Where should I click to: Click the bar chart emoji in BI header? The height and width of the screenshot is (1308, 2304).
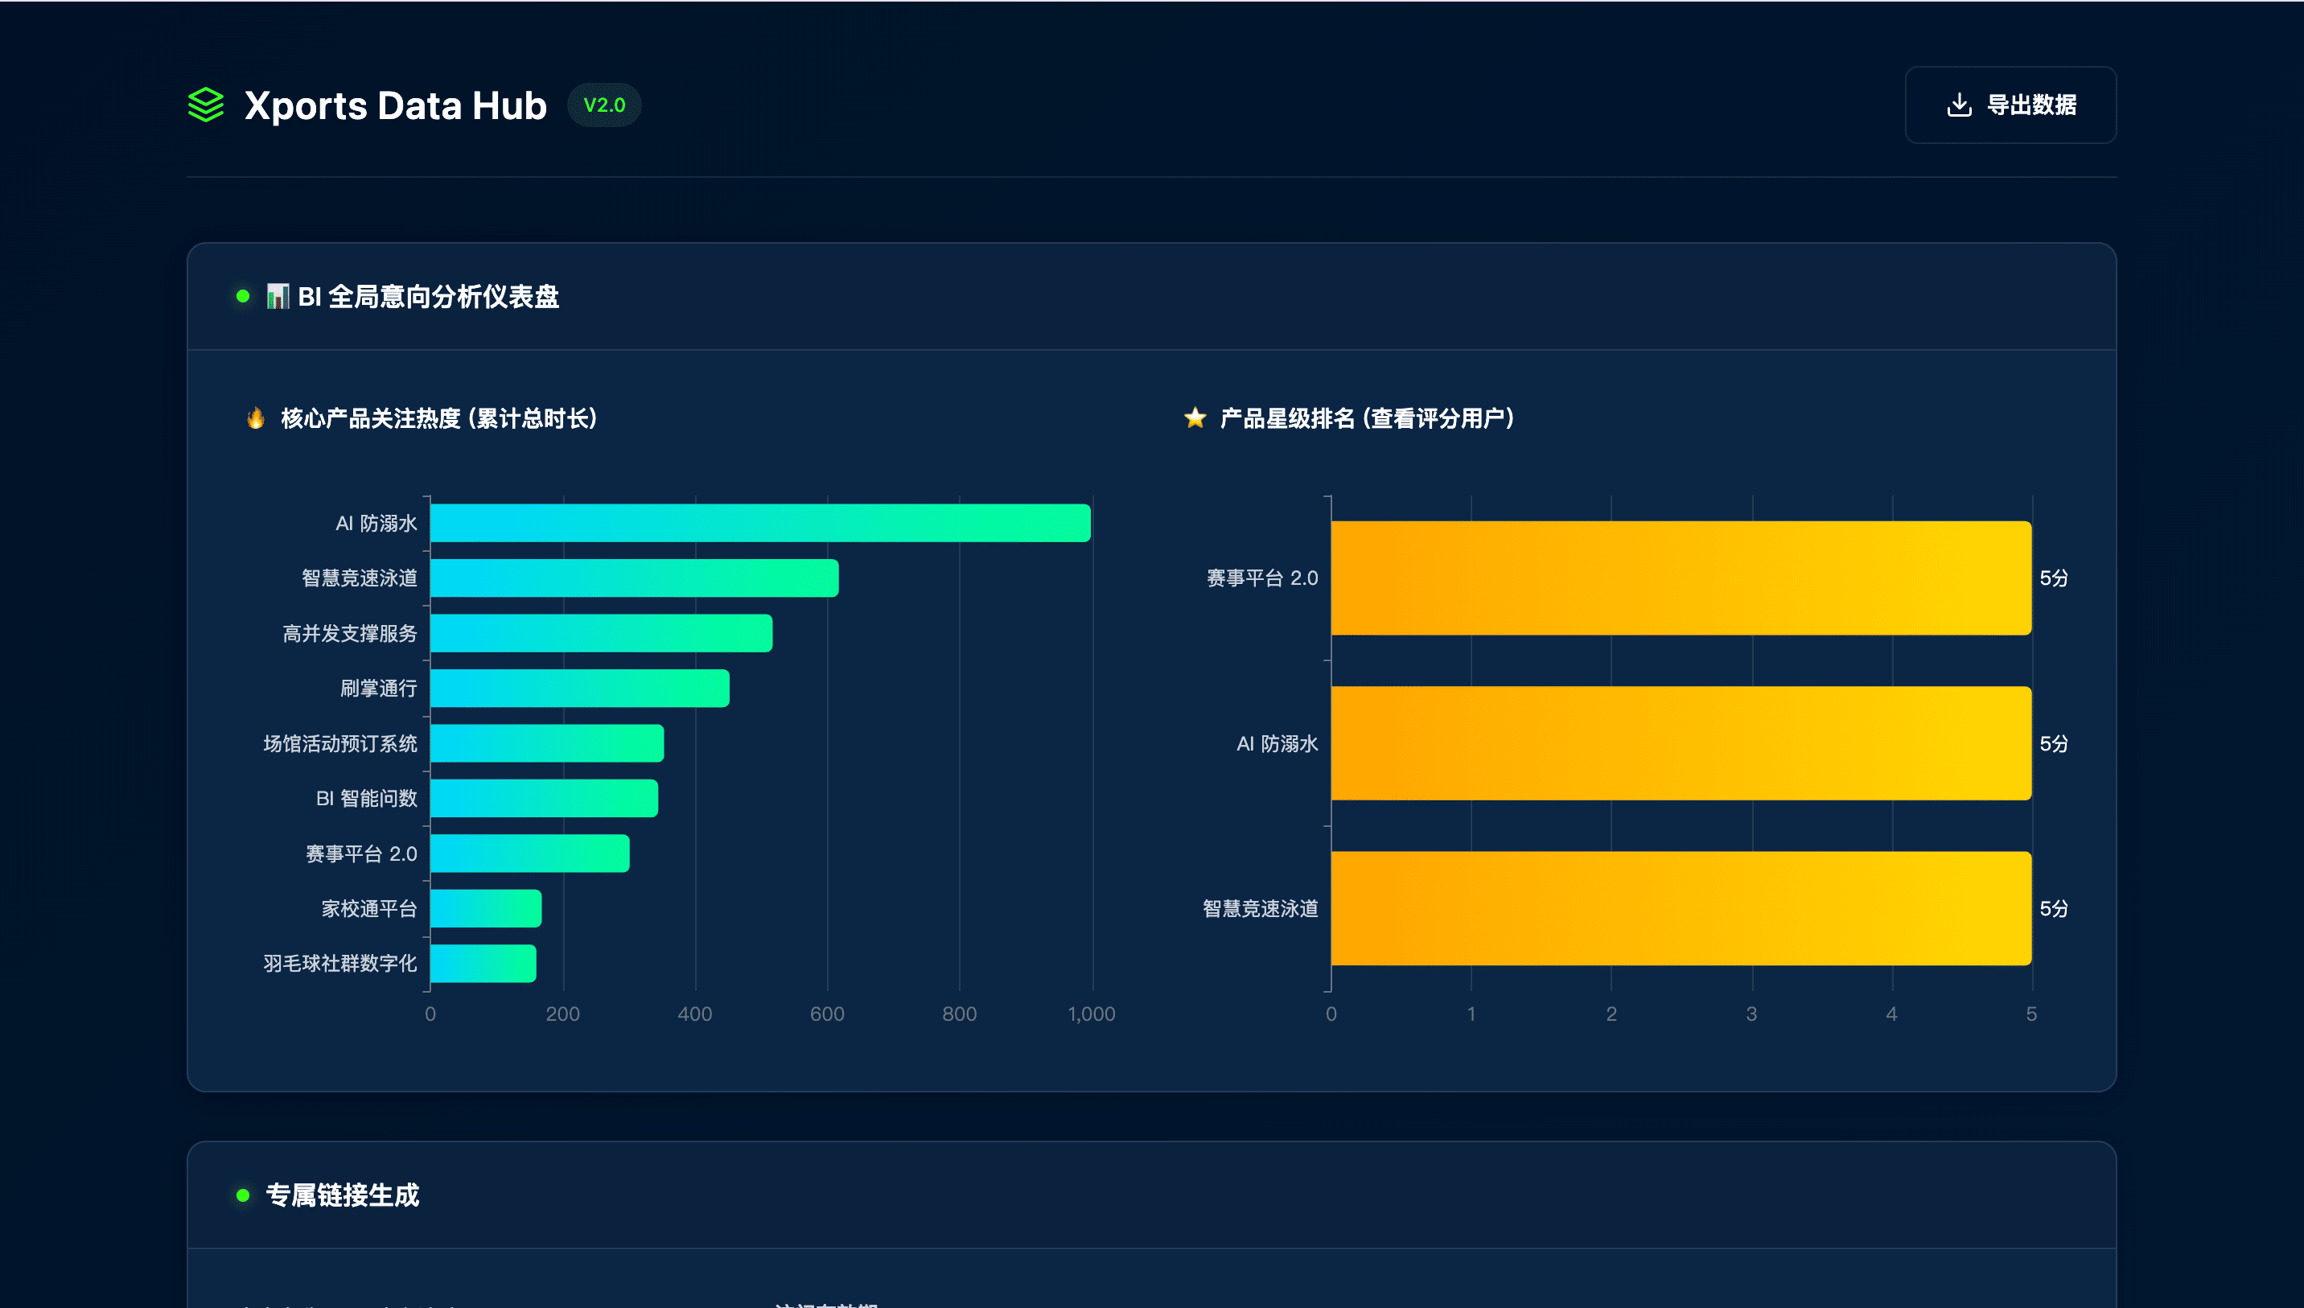(278, 297)
